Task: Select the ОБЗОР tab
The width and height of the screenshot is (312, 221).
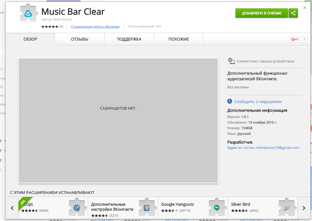Action: click(30, 39)
